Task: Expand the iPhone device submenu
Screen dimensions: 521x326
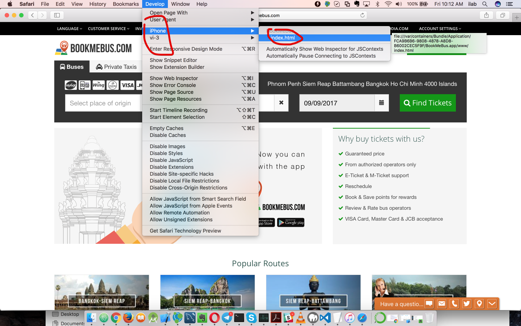Action: point(200,31)
